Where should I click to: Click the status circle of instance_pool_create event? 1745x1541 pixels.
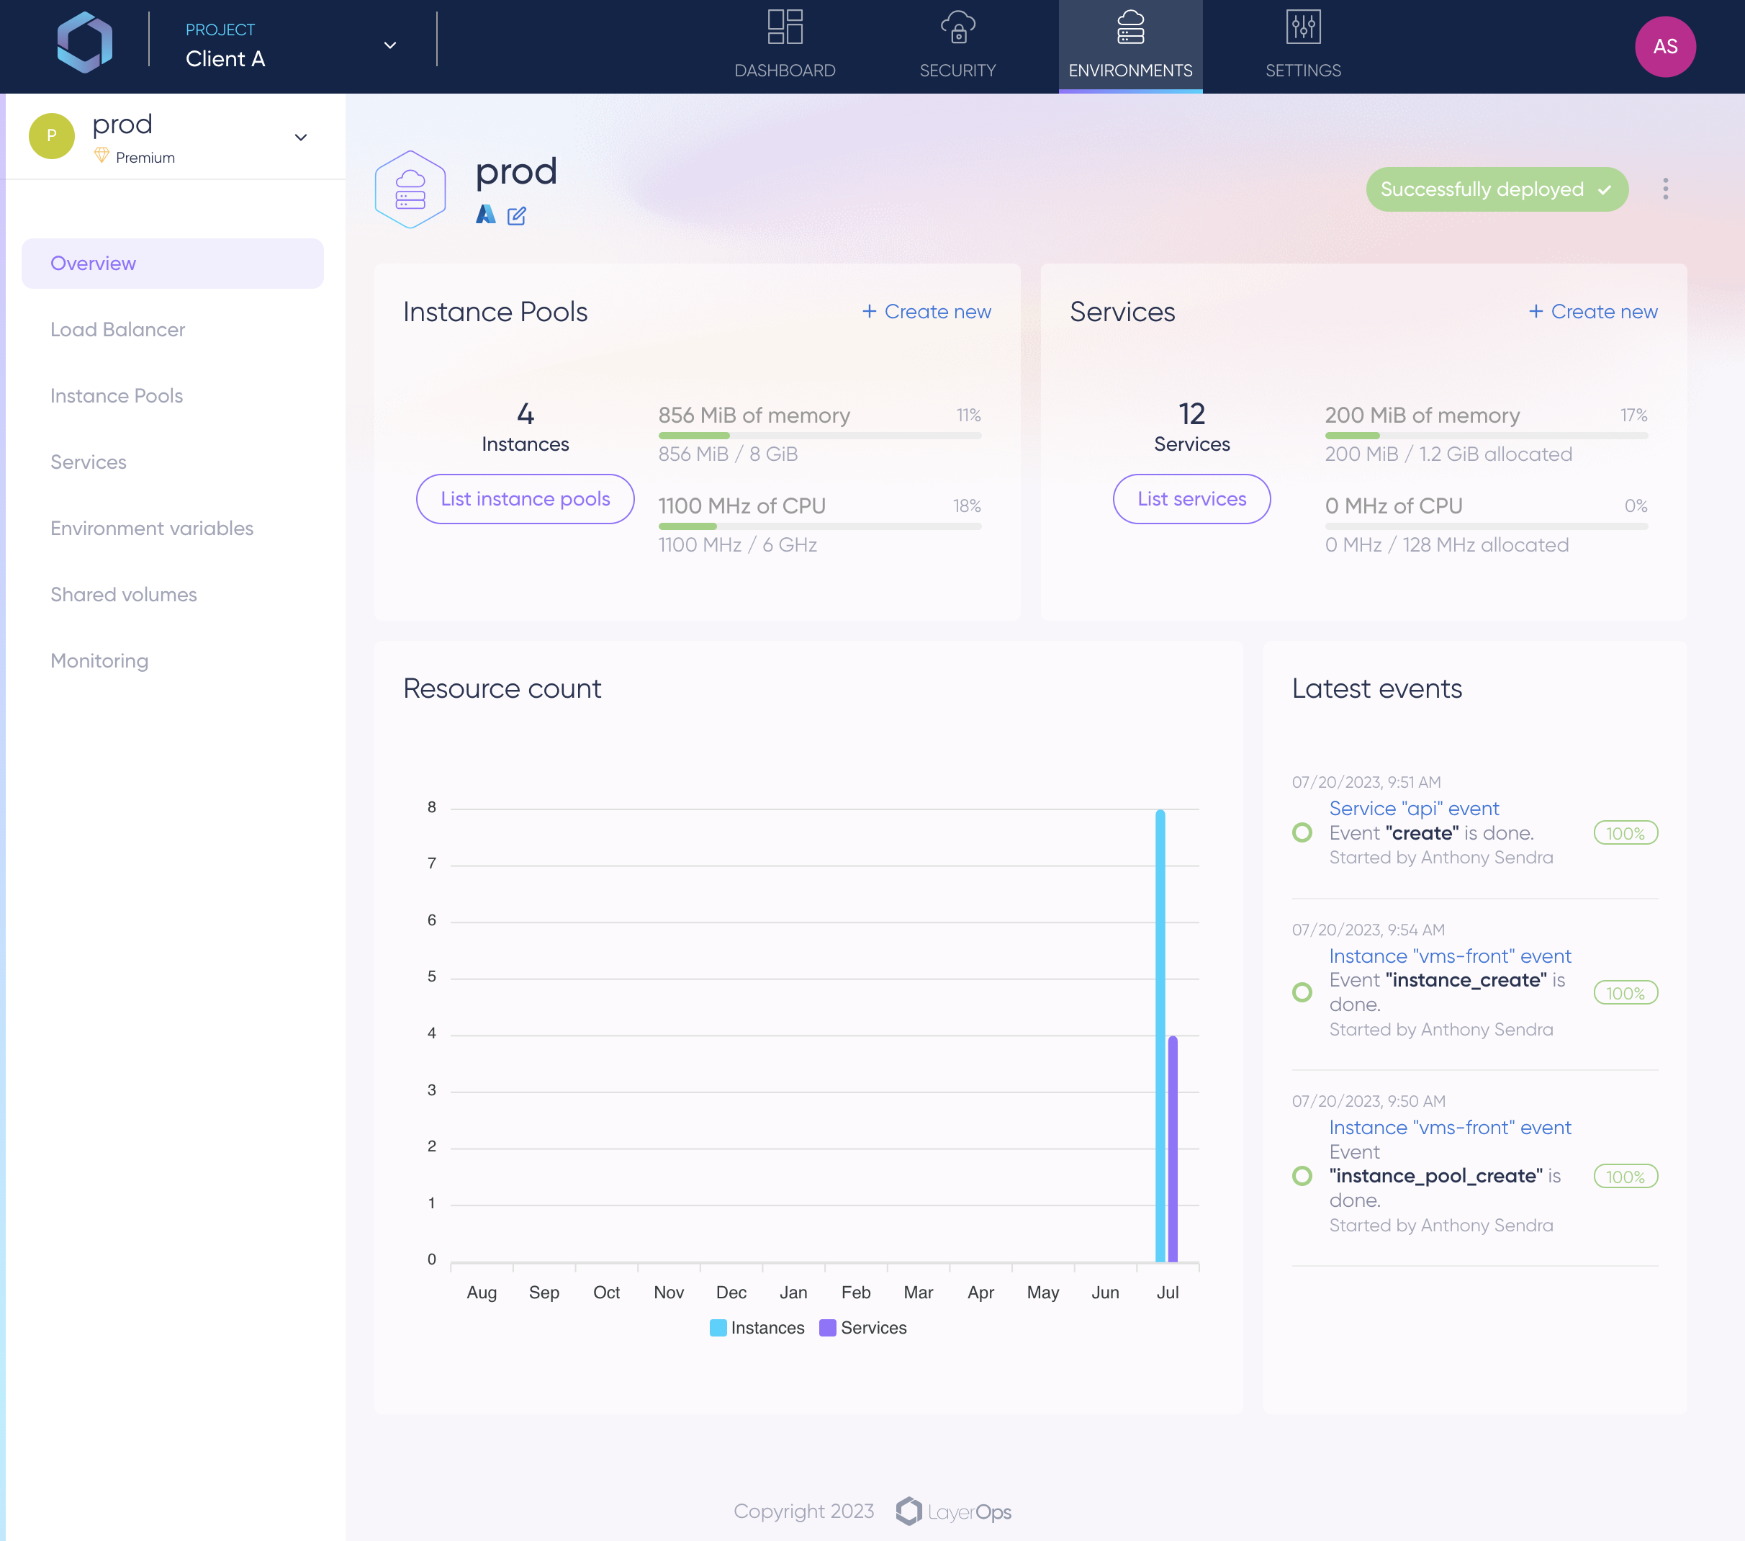click(x=1302, y=1176)
